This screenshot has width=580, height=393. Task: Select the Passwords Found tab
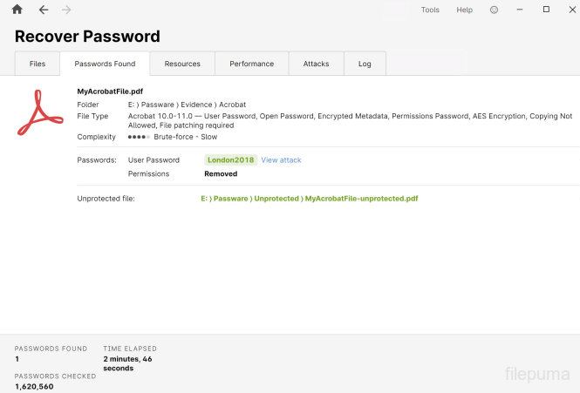pos(105,64)
